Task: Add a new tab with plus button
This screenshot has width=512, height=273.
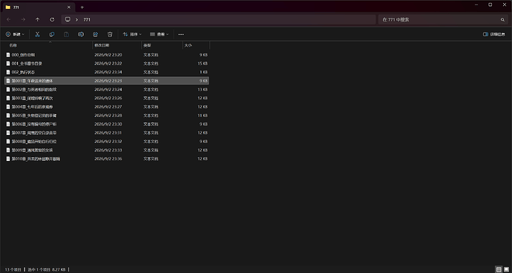Action: point(82,7)
